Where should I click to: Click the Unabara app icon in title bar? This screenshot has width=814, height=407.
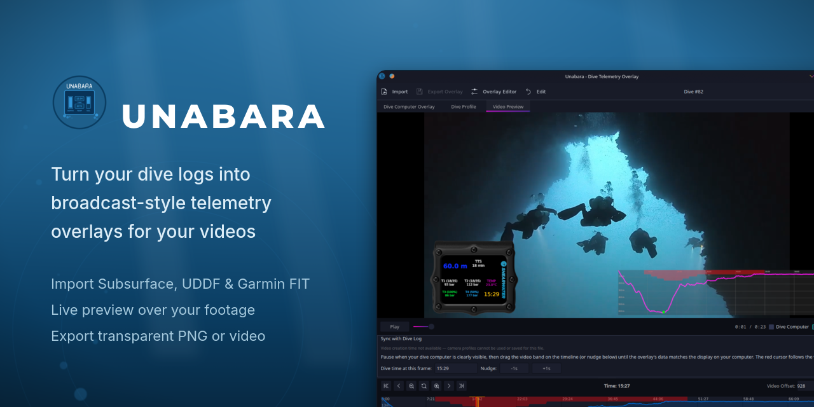pyautogui.click(x=382, y=76)
